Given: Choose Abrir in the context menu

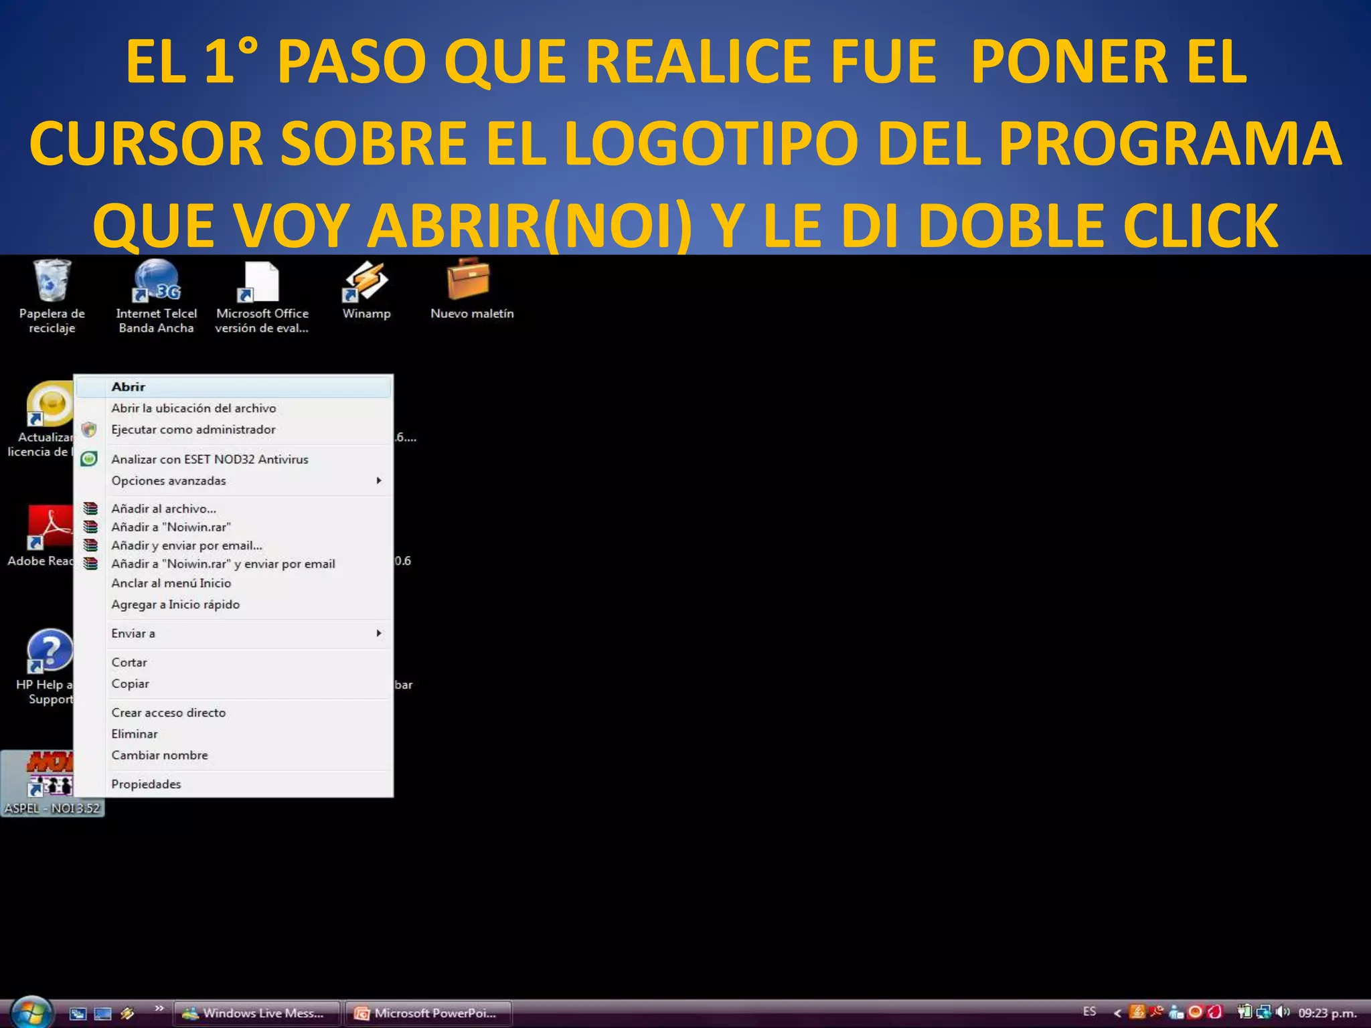Looking at the screenshot, I should 129,387.
